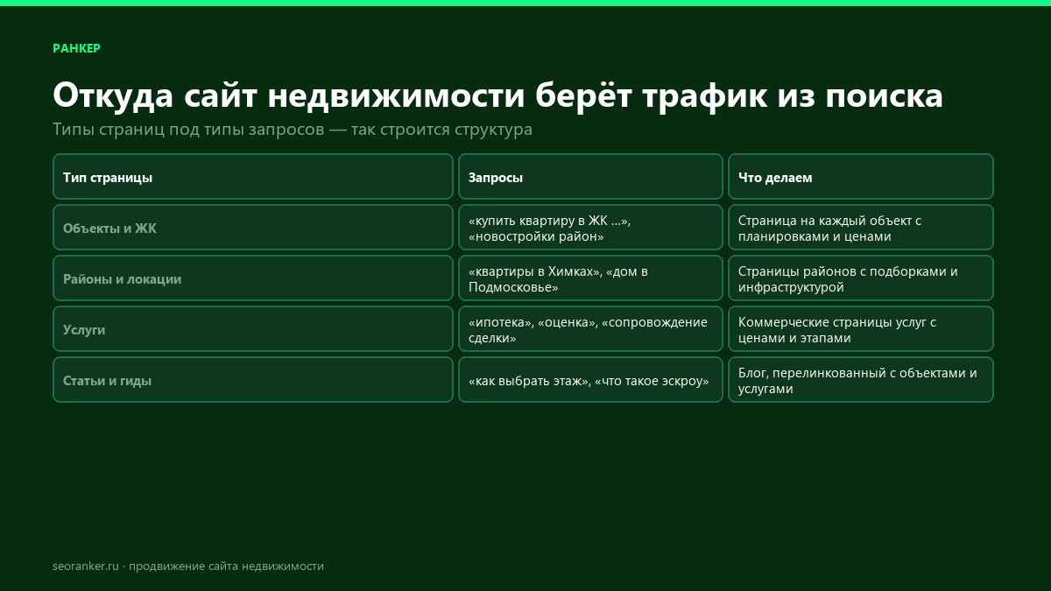Click the seoranker.ru footer text
Image resolution: width=1051 pixels, height=591 pixels.
[188, 566]
